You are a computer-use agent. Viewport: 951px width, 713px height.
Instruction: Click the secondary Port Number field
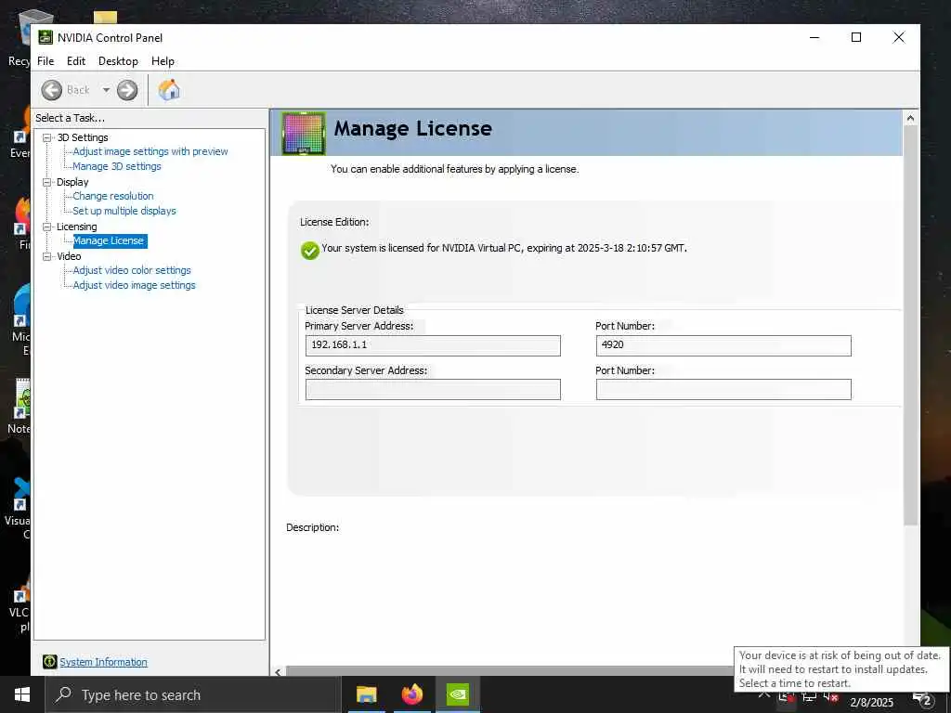[x=723, y=389]
